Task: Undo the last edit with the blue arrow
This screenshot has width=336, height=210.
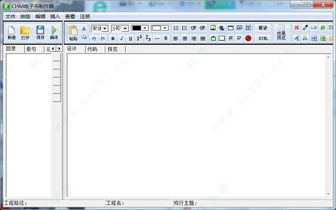Action: [94, 39]
